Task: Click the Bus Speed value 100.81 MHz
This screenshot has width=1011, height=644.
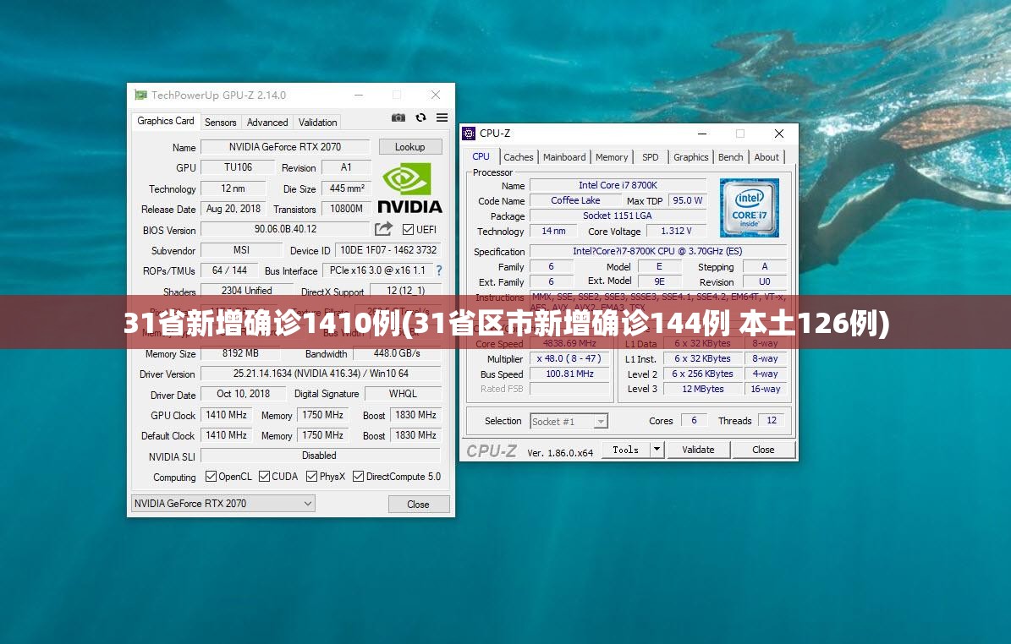Action: coord(569,374)
